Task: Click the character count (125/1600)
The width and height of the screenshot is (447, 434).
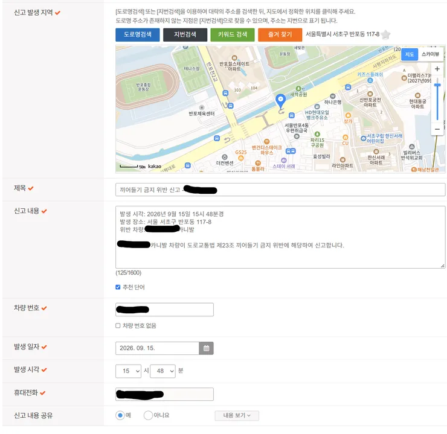Action: point(128,273)
